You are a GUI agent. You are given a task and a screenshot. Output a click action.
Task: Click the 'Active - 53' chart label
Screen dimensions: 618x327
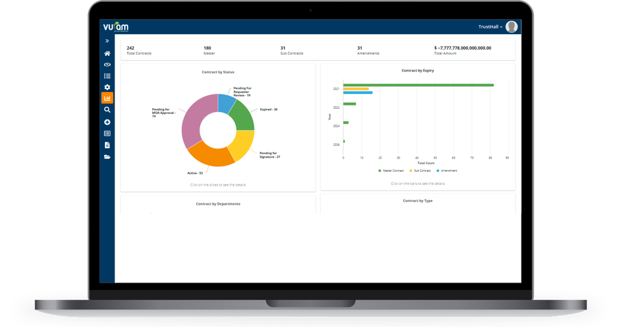195,173
